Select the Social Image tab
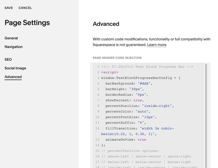Viewport: 218px width, 168px height. click(15, 68)
